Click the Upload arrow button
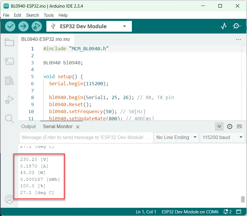 point(23,26)
